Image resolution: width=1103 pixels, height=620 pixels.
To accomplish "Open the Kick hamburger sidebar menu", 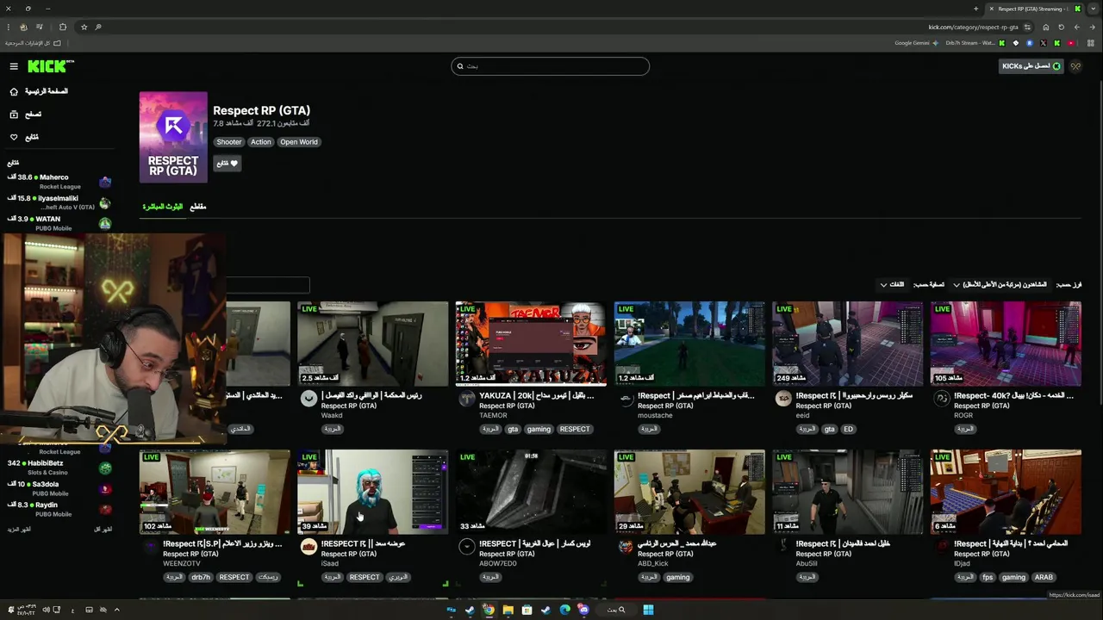I will pyautogui.click(x=14, y=66).
